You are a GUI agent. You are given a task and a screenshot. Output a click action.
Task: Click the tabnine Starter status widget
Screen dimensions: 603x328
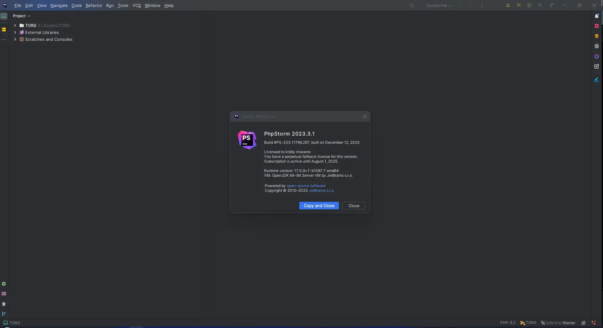point(558,323)
